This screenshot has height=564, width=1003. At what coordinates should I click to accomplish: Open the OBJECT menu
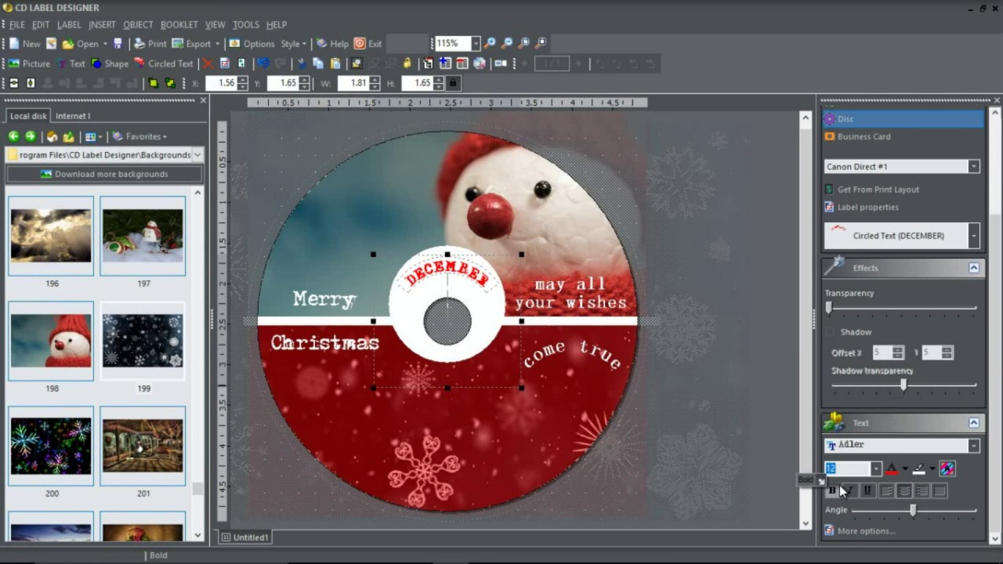click(138, 24)
